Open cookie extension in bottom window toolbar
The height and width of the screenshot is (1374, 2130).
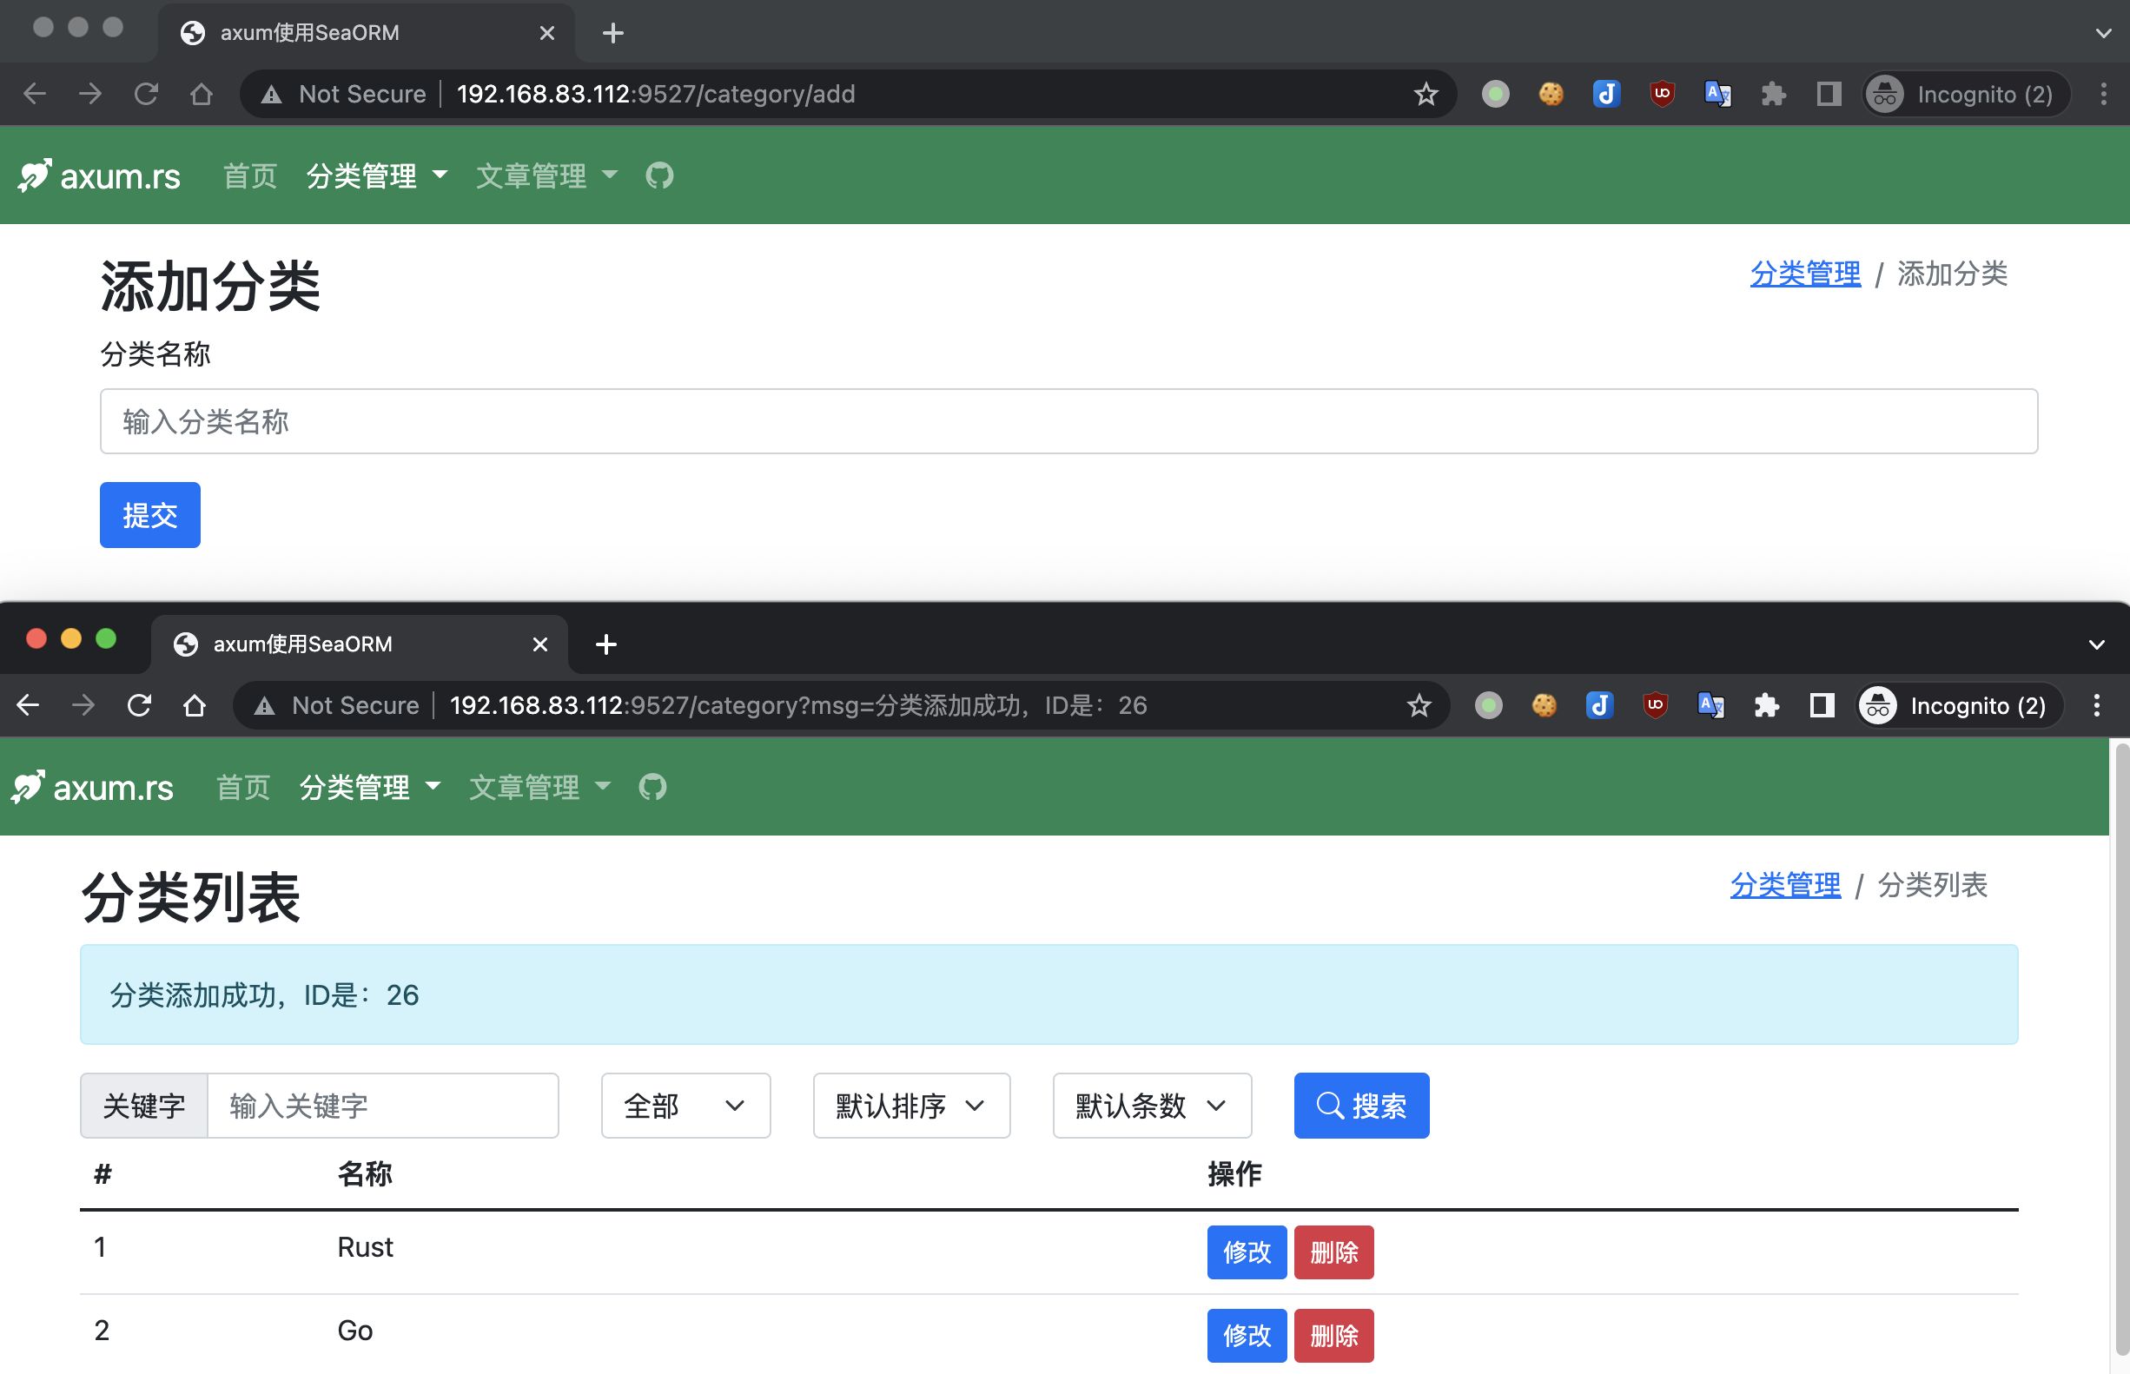coord(1544,705)
